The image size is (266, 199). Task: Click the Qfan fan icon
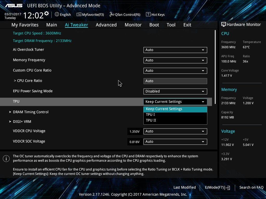tap(112, 15)
